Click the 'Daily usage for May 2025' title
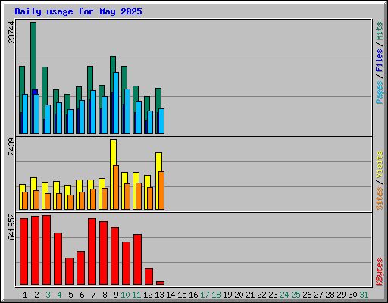 [x=78, y=11]
